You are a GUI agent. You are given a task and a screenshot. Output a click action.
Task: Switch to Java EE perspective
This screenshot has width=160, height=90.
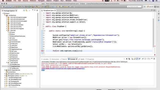pos(150,7)
